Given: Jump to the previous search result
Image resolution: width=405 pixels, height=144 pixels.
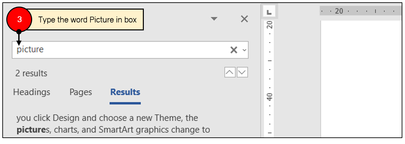Looking at the screenshot, I should pyautogui.click(x=230, y=72).
